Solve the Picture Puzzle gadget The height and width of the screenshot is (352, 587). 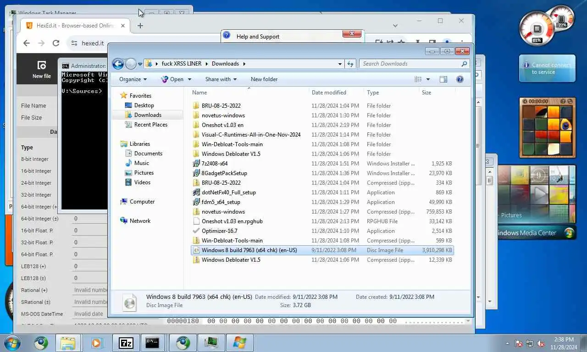(571, 101)
